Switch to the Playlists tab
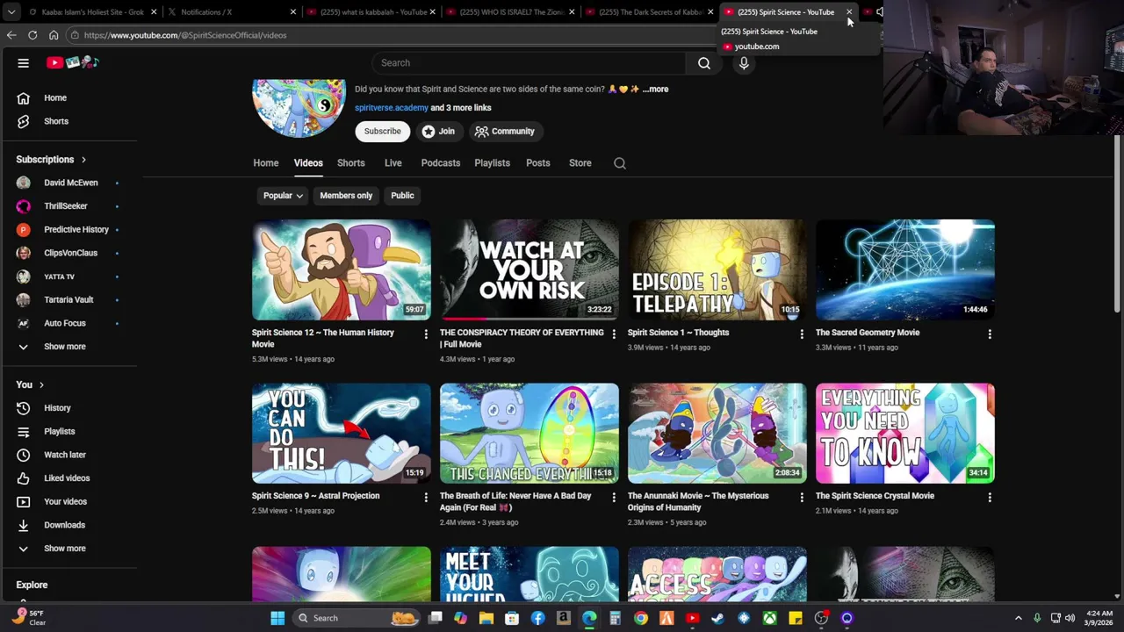The image size is (1124, 632). coord(492,163)
